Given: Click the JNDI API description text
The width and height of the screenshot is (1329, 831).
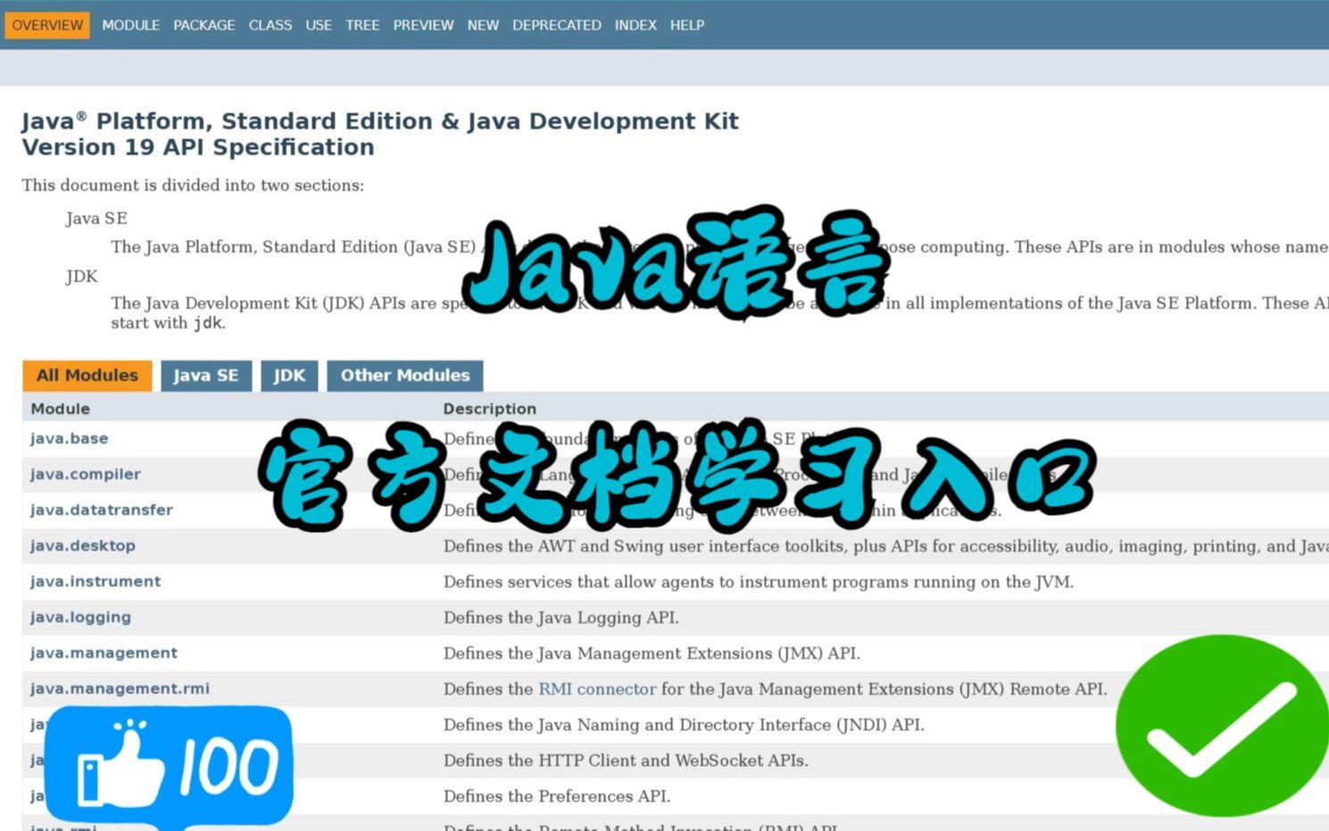Looking at the screenshot, I should tap(684, 725).
